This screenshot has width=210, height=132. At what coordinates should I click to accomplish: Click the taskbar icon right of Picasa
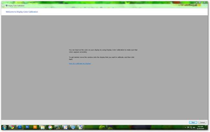58,127
